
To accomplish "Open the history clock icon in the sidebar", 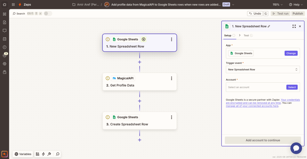I will 4,47.
